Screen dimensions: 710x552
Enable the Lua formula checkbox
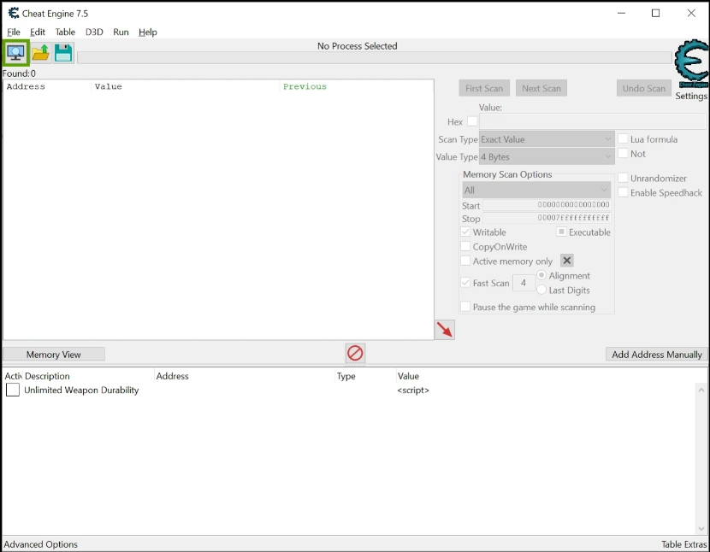click(623, 139)
